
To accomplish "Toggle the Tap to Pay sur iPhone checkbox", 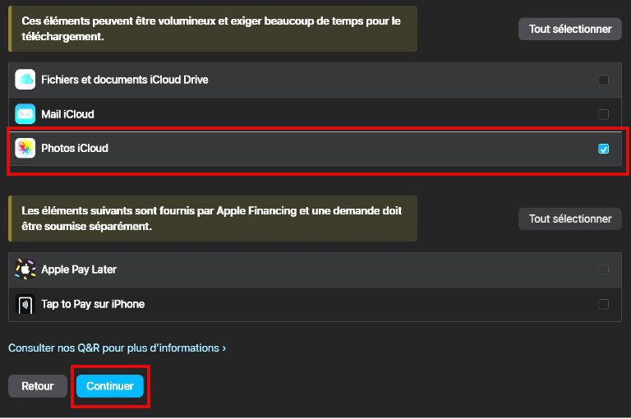I will point(604,304).
